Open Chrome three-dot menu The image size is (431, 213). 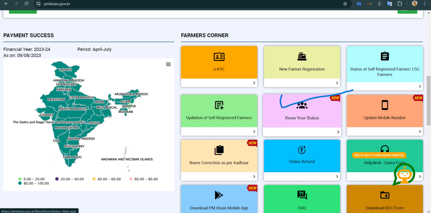[425, 4]
